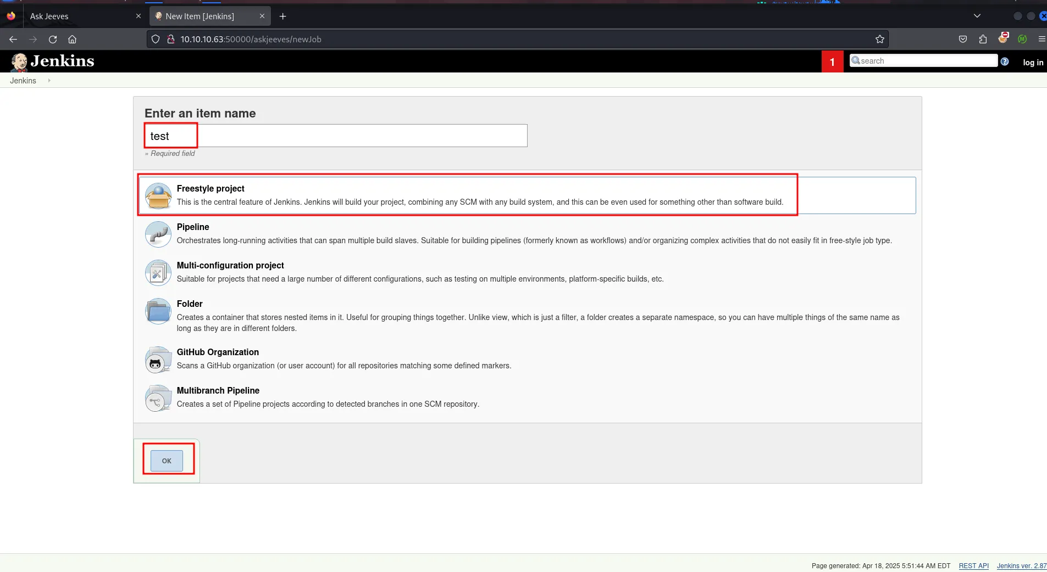Select the GitHub Organization title
The image size is (1047, 572).
point(218,352)
